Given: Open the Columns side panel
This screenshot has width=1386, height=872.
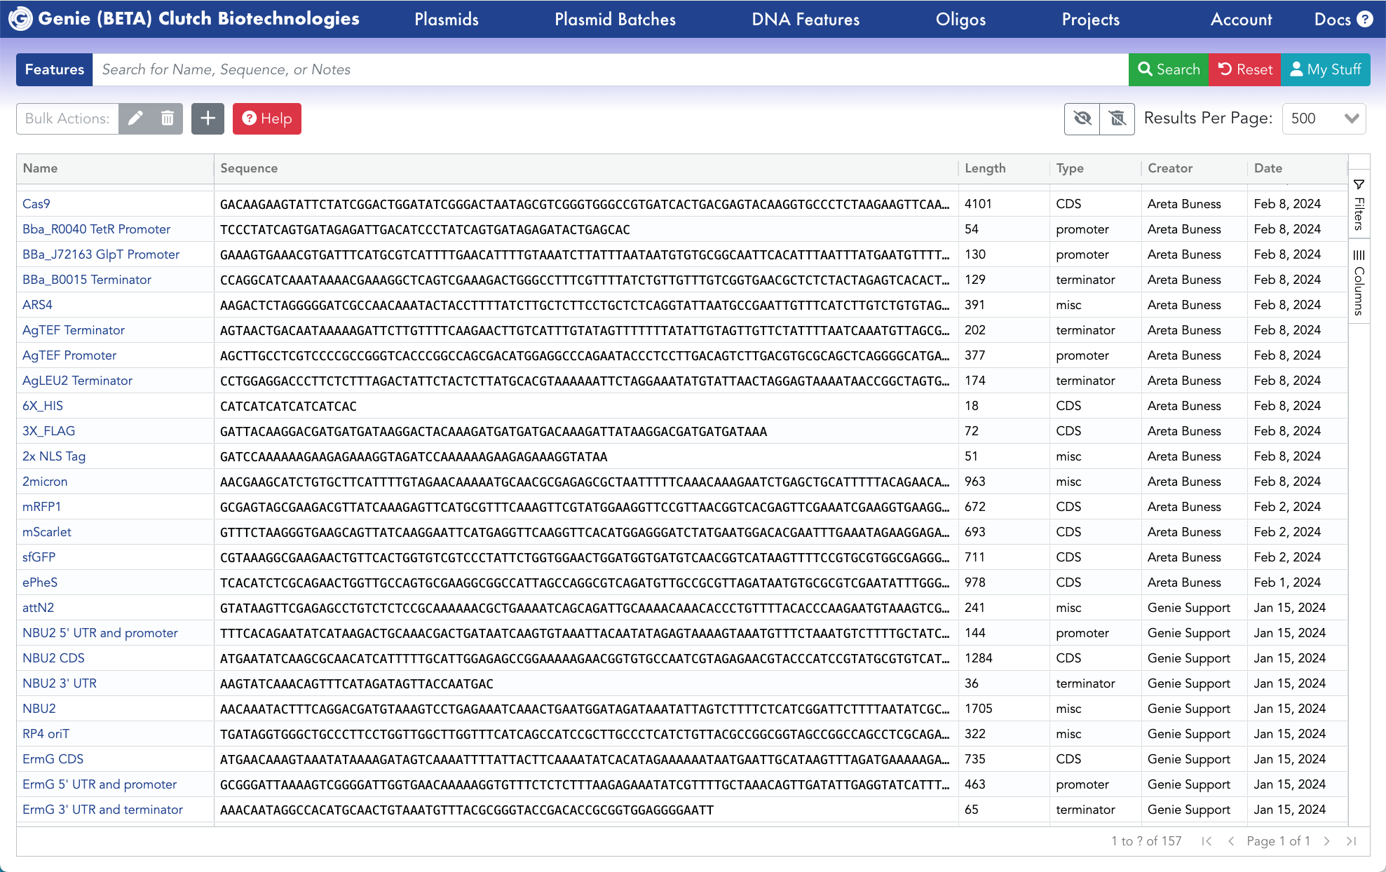Looking at the screenshot, I should click(x=1359, y=282).
